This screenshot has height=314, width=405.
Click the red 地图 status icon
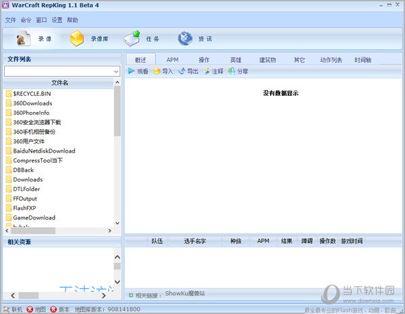click(30, 309)
